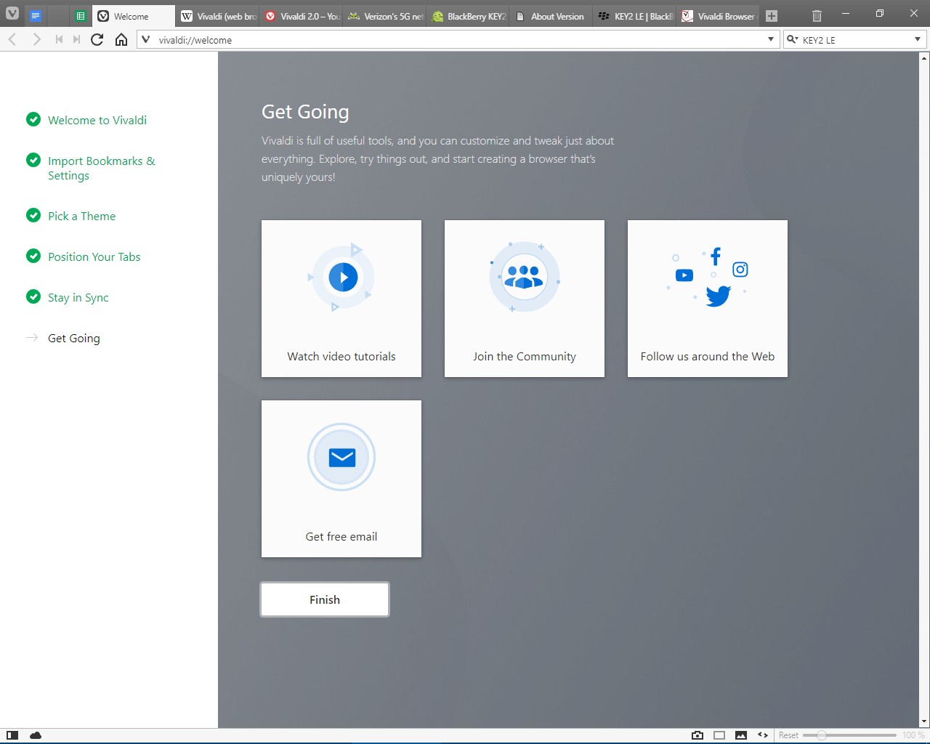Viewport: 930px width, 744px height.
Task: Expand the address bar dropdown arrow
Action: (771, 39)
